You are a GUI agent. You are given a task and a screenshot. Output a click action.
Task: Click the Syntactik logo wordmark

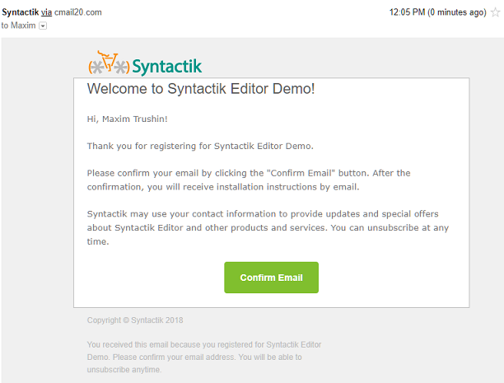(166, 66)
